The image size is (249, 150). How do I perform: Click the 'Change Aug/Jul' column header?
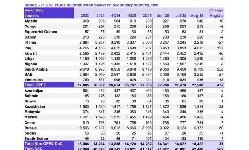(x=216, y=13)
